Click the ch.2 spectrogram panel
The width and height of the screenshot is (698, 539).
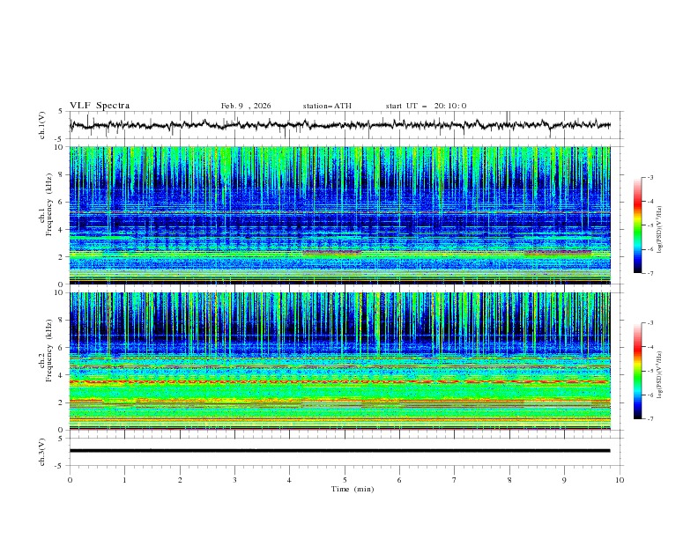click(x=339, y=361)
